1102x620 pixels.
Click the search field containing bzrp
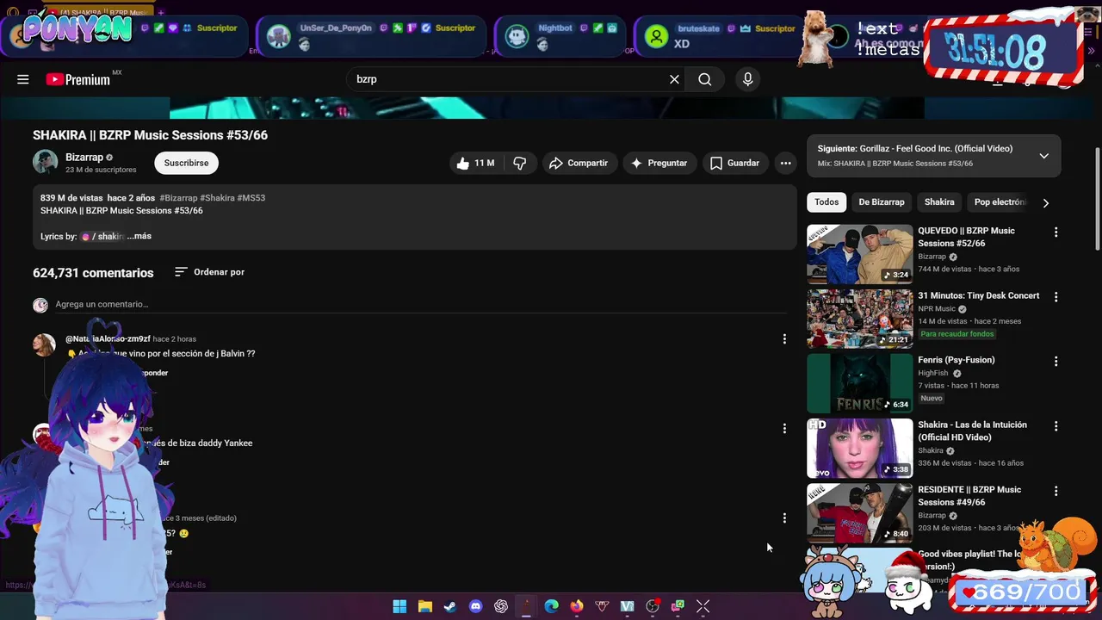[x=508, y=79]
